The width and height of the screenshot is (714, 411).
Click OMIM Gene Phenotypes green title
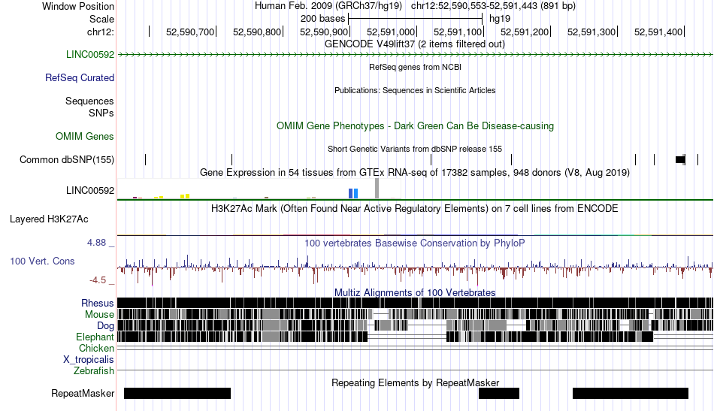click(416, 126)
